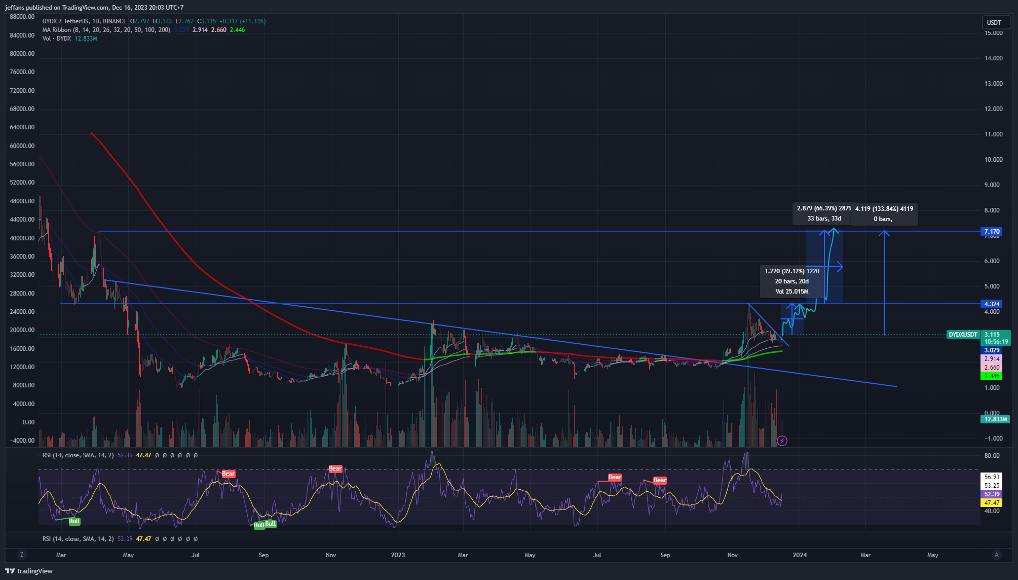Click the 88000.00 left axis label
This screenshot has width=1018, height=580.
click(22, 17)
